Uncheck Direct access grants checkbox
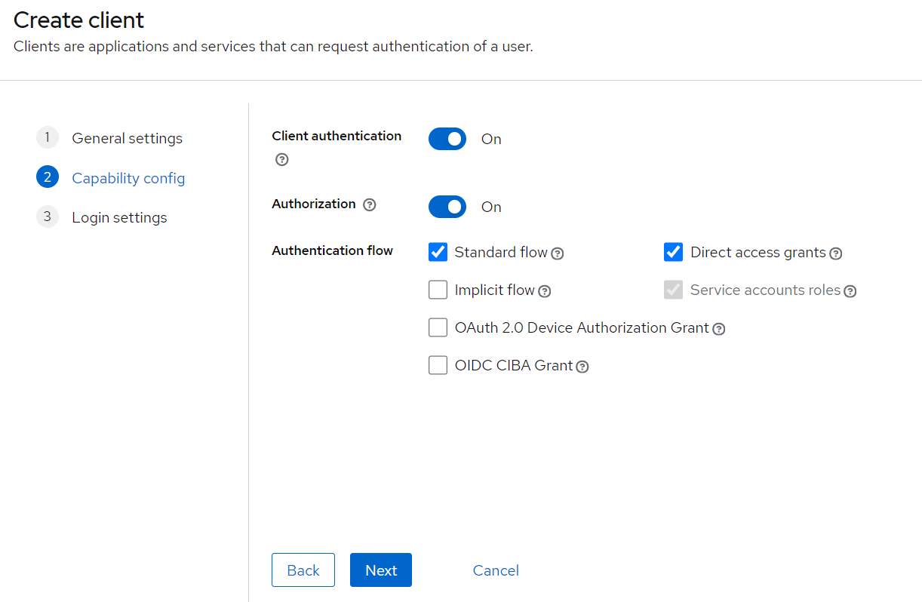 coord(673,252)
